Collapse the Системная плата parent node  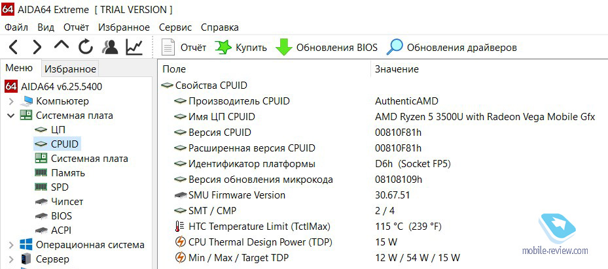point(11,116)
